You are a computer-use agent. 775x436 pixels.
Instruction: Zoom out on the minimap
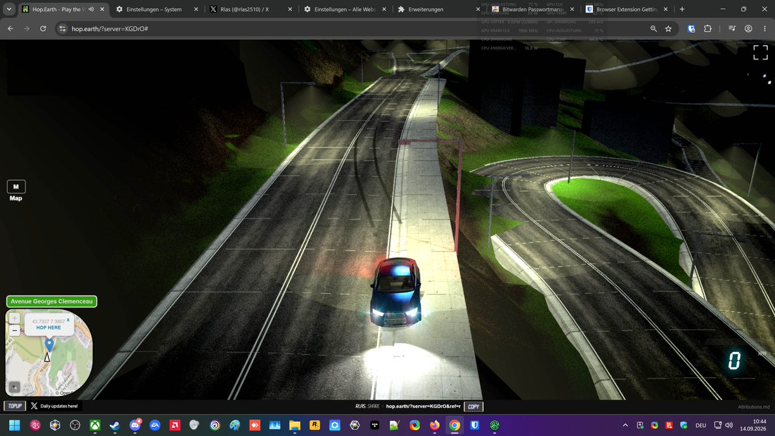point(14,329)
